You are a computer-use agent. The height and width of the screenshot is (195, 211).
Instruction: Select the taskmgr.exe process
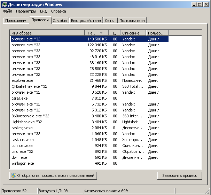coord(89,128)
